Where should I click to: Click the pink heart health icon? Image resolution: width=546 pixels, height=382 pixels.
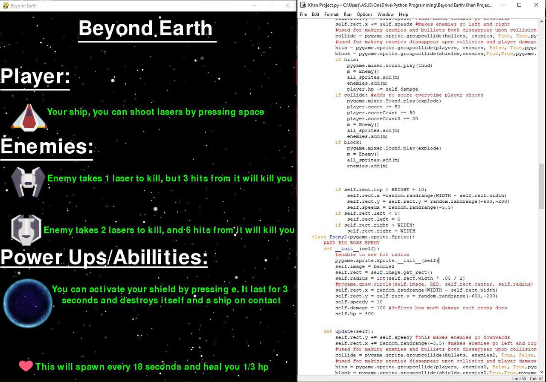click(26, 366)
